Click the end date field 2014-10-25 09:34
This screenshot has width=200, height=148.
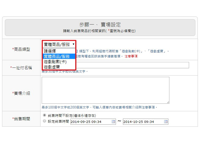pyautogui.click(x=143, y=122)
